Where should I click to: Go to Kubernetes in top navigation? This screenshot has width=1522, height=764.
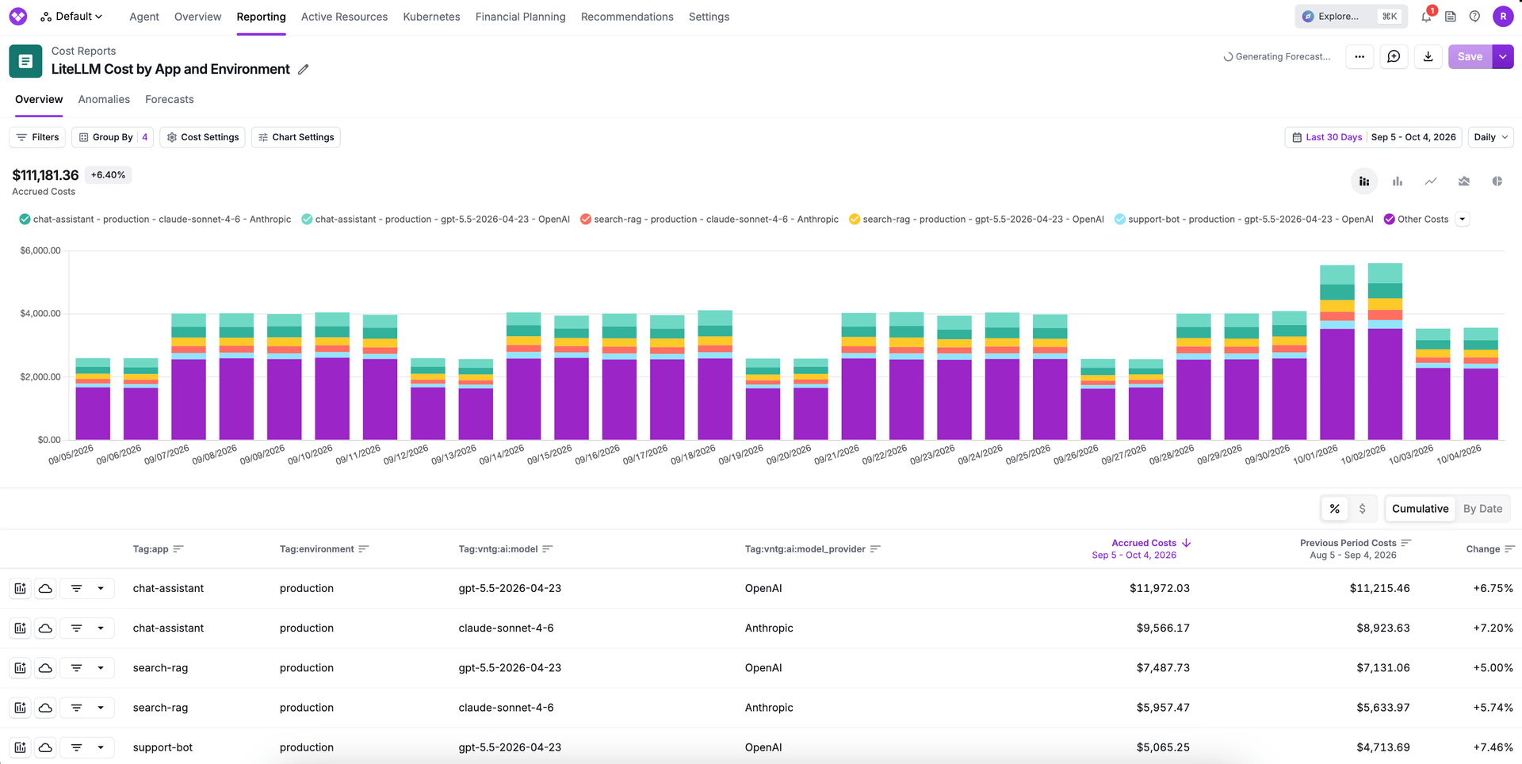click(x=431, y=17)
